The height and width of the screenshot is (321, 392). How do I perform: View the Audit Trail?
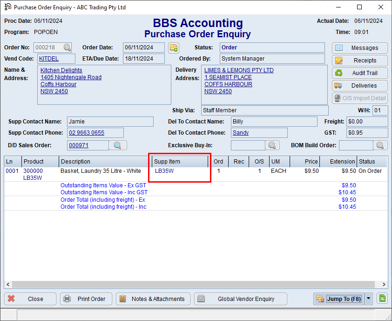pyautogui.click(x=360, y=73)
